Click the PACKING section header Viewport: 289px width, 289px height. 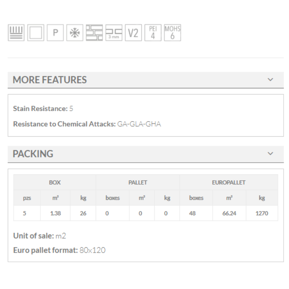(33, 154)
